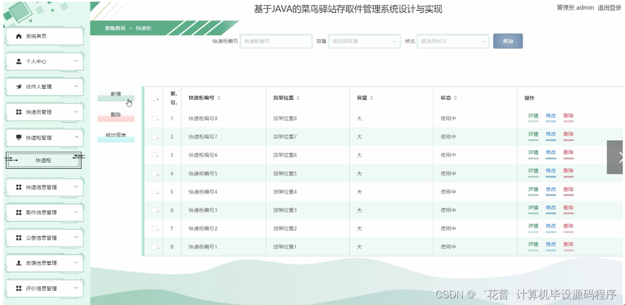Open 快递信息管理 menu label
The image size is (625, 305).
coord(41,187)
